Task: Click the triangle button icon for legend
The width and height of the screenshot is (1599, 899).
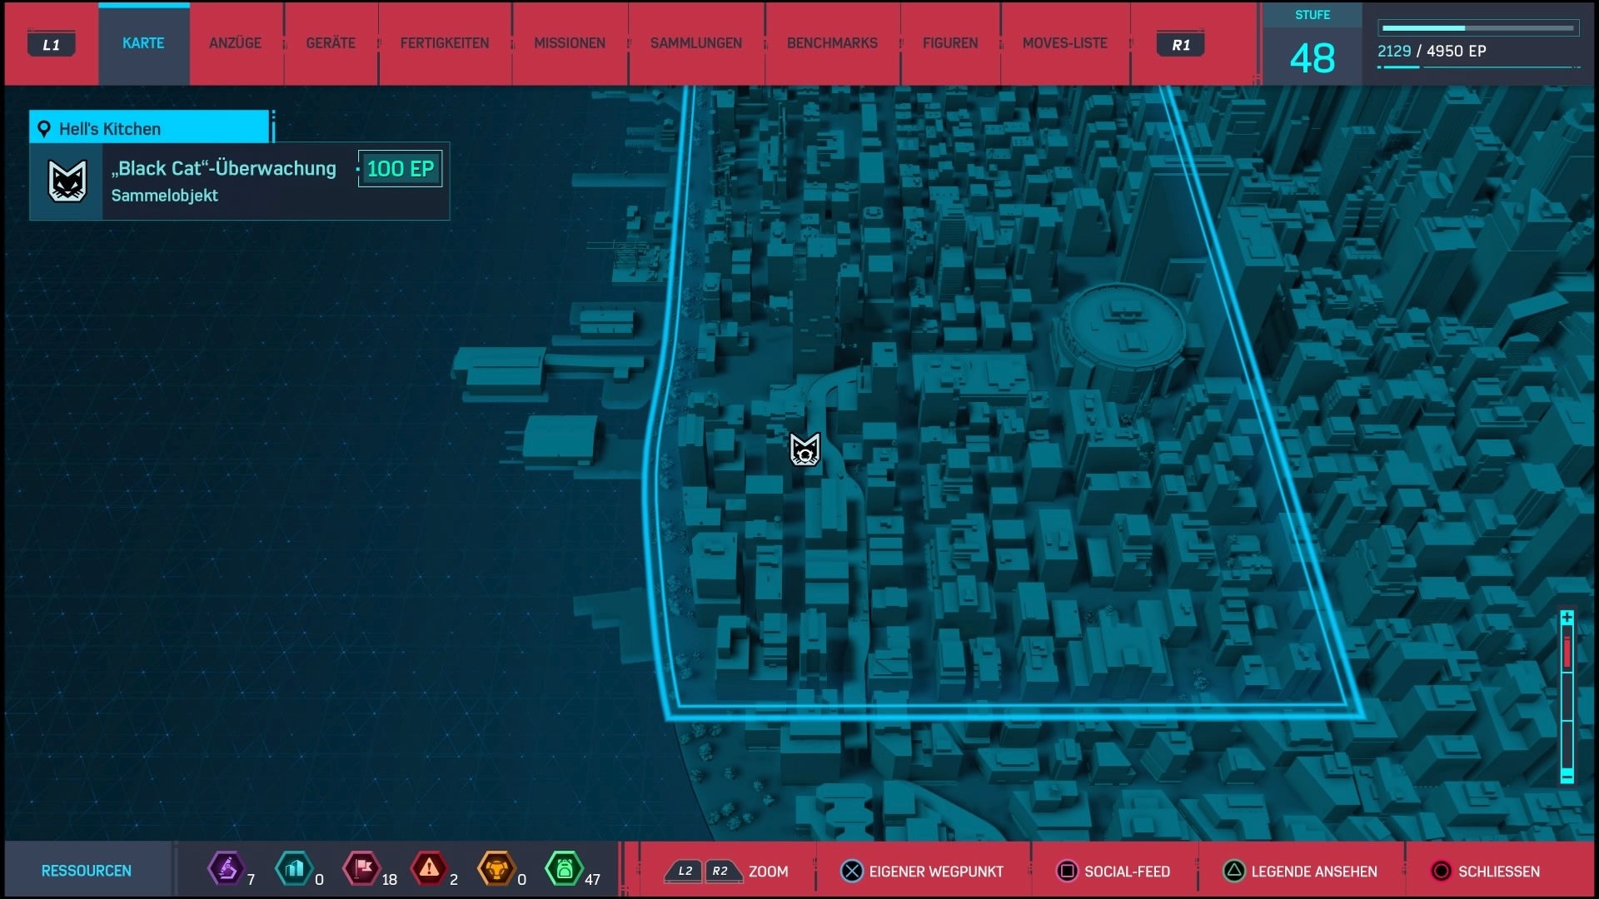Action: 1234,871
